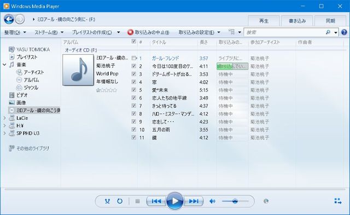Select ビデオ library

(x=22, y=95)
